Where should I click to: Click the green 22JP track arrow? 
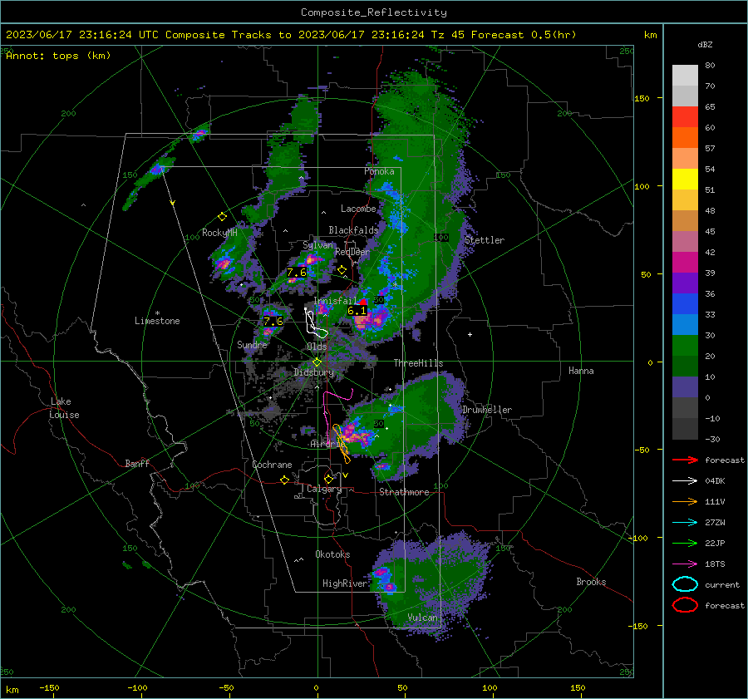(685, 543)
